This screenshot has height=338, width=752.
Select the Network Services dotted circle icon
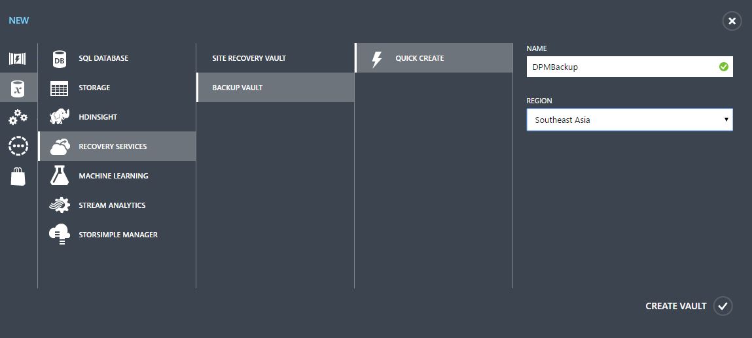(x=18, y=146)
